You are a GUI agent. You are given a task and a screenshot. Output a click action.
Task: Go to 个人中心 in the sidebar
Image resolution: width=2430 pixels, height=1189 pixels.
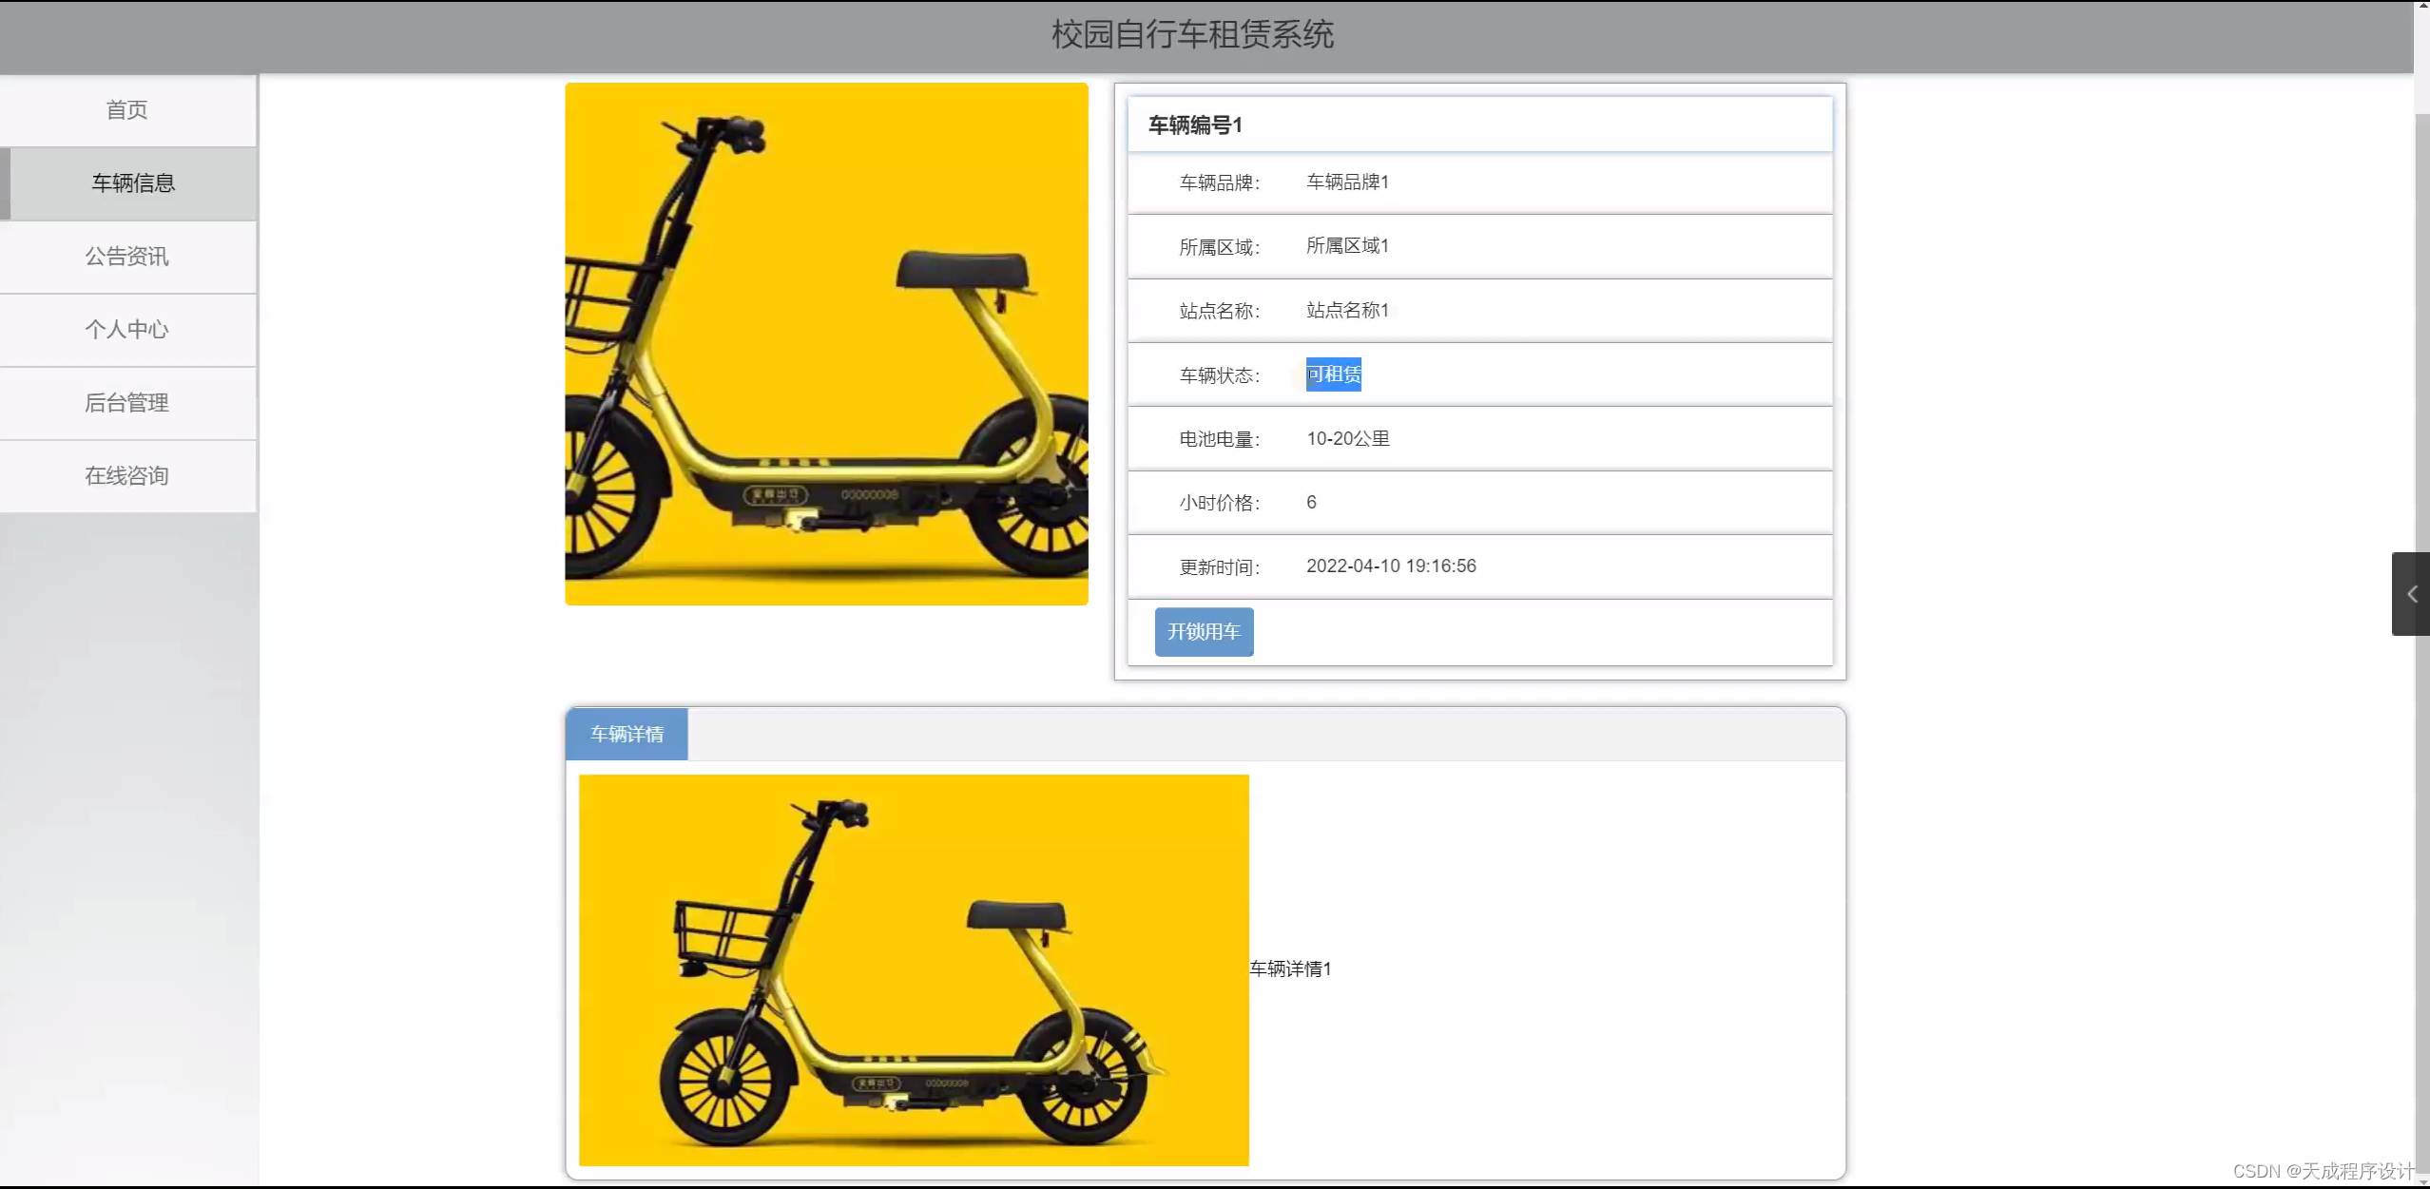point(127,330)
